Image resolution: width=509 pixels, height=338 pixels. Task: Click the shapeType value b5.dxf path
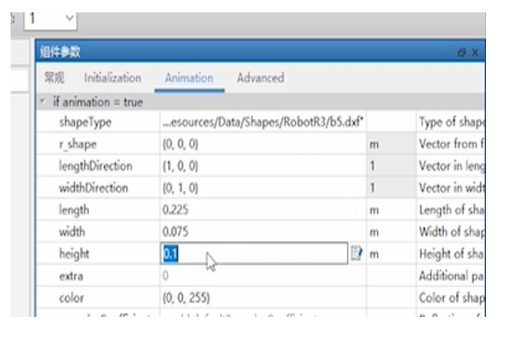(x=263, y=122)
